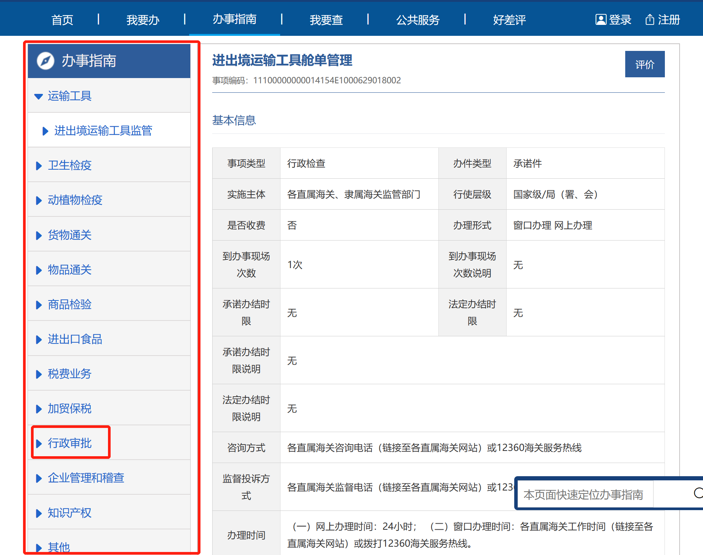This screenshot has height=555, width=703.
Task: Click the 注册 link
Action: point(669,20)
